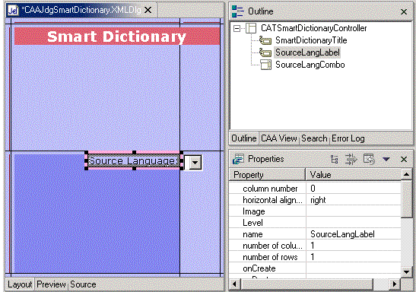Click Restore Default Value icon in Properties
This screenshot has width=416, height=292.
click(369, 159)
